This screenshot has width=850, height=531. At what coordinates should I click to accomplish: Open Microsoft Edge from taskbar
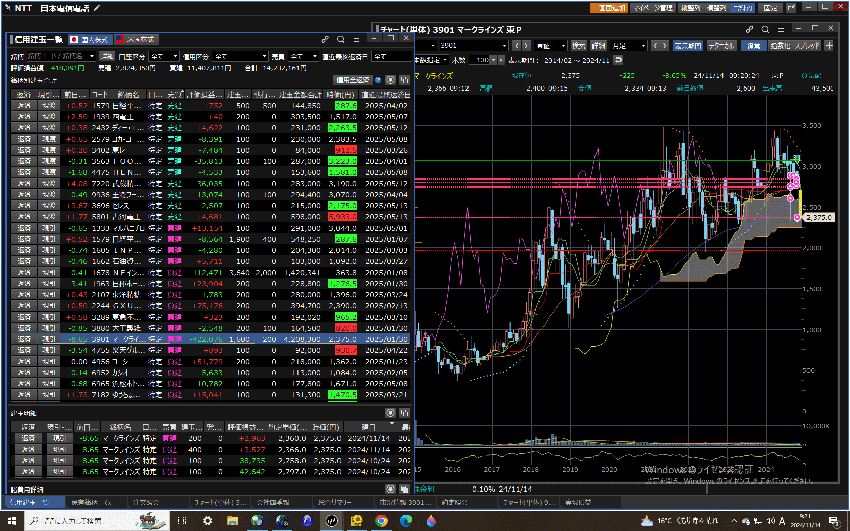pyautogui.click(x=406, y=520)
